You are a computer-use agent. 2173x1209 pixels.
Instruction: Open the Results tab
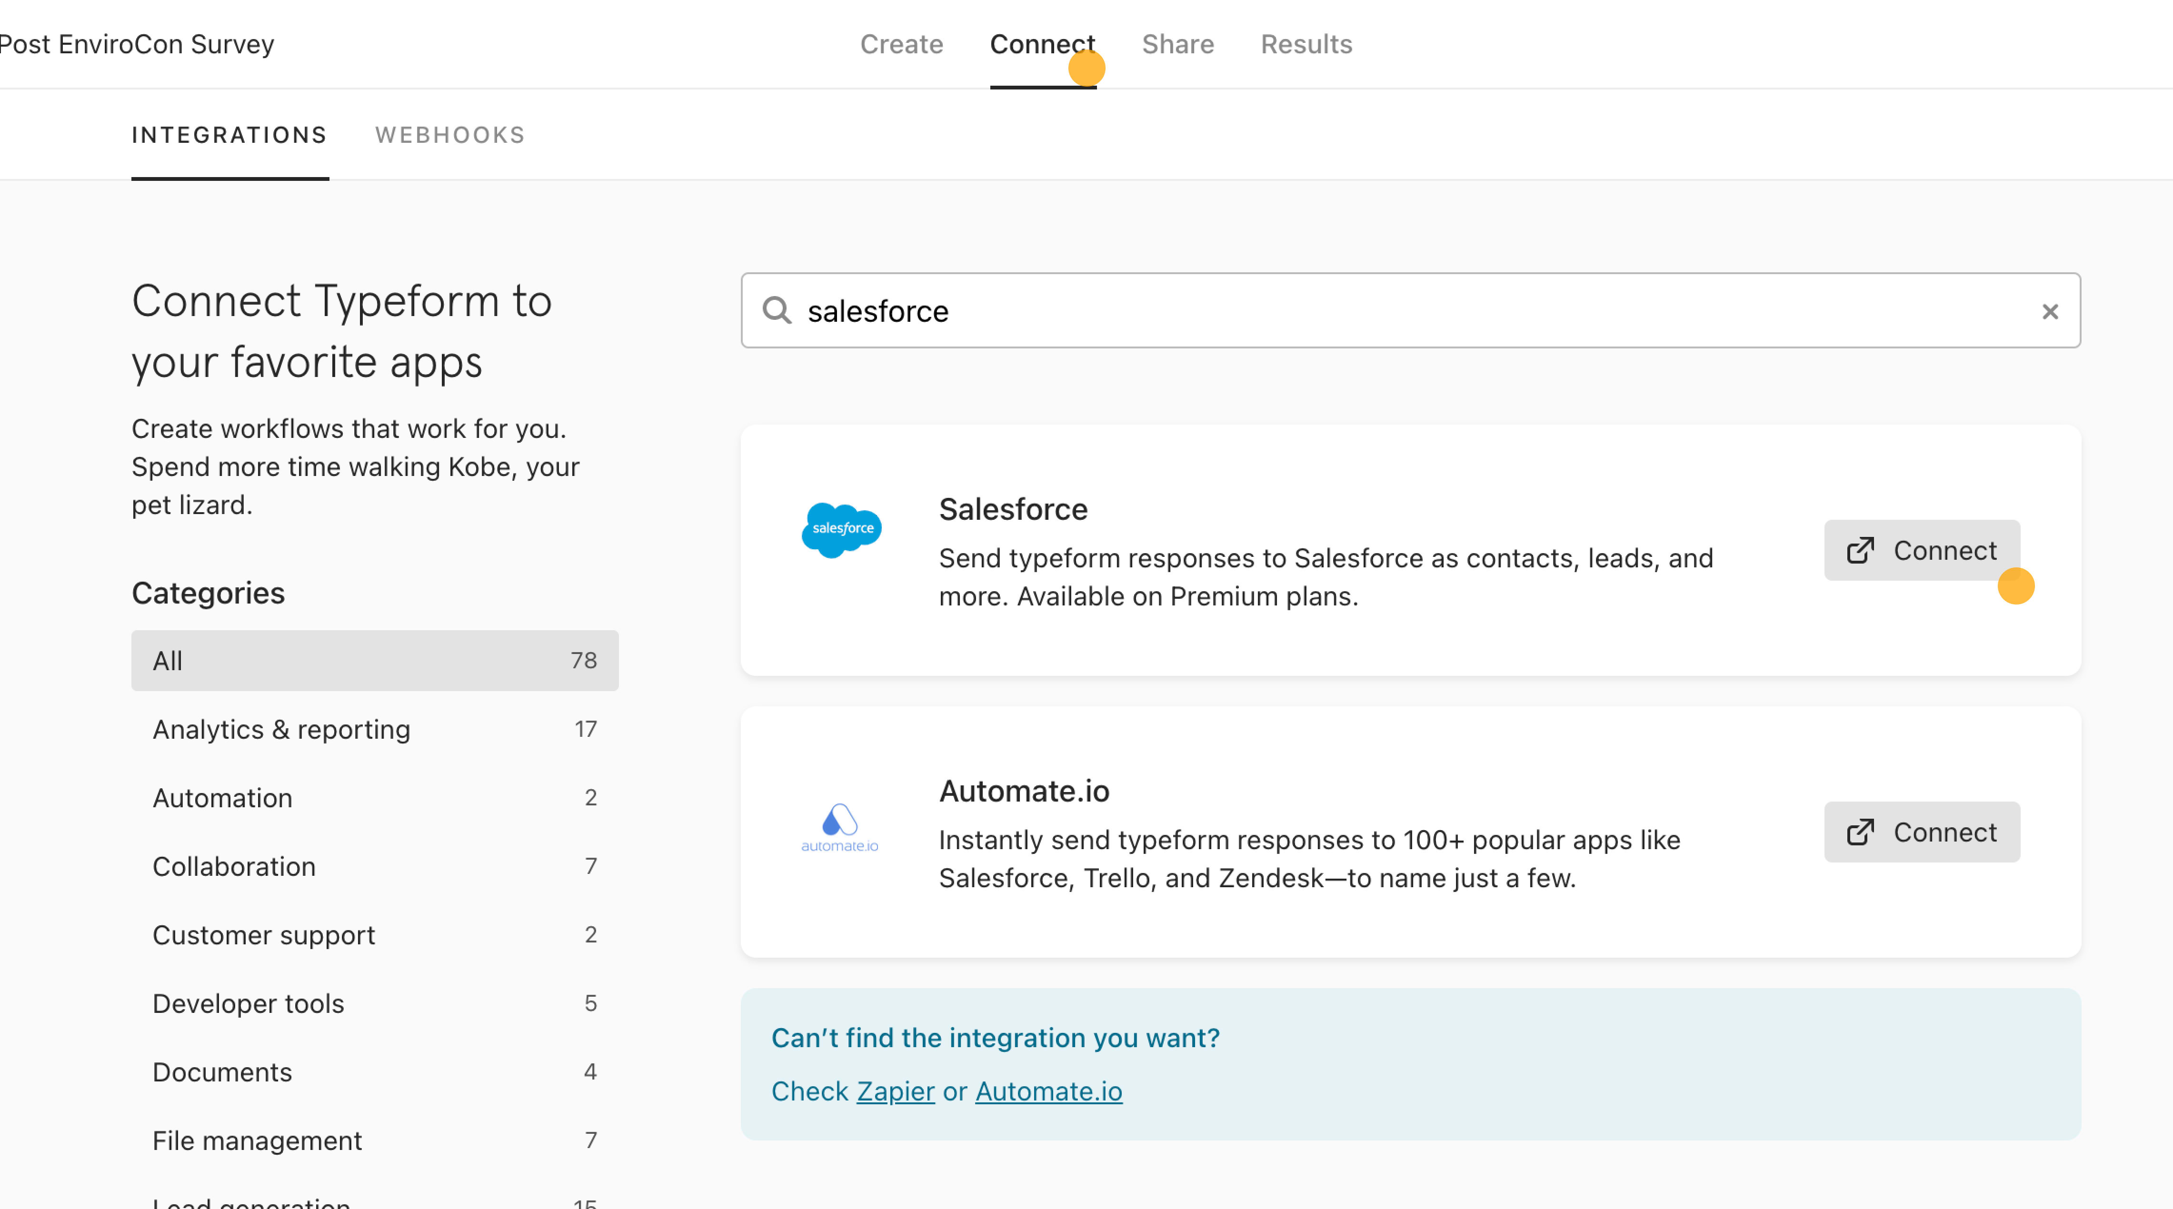(1306, 44)
